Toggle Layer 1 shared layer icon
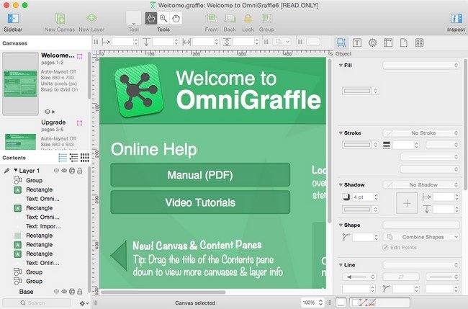This screenshot has height=309, width=468. coord(56,171)
